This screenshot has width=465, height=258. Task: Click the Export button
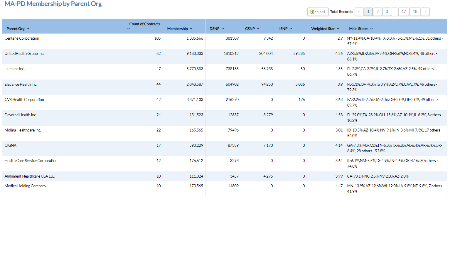click(318, 12)
